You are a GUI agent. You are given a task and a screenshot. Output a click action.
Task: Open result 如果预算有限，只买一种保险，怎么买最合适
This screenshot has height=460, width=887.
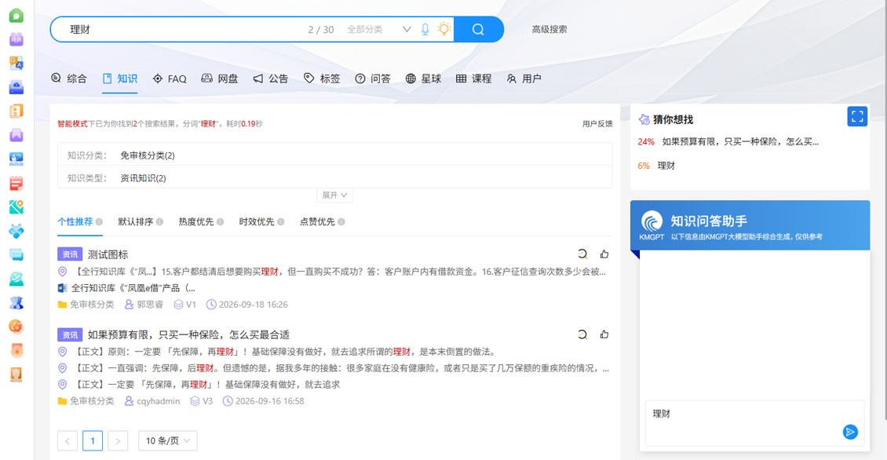189,335
